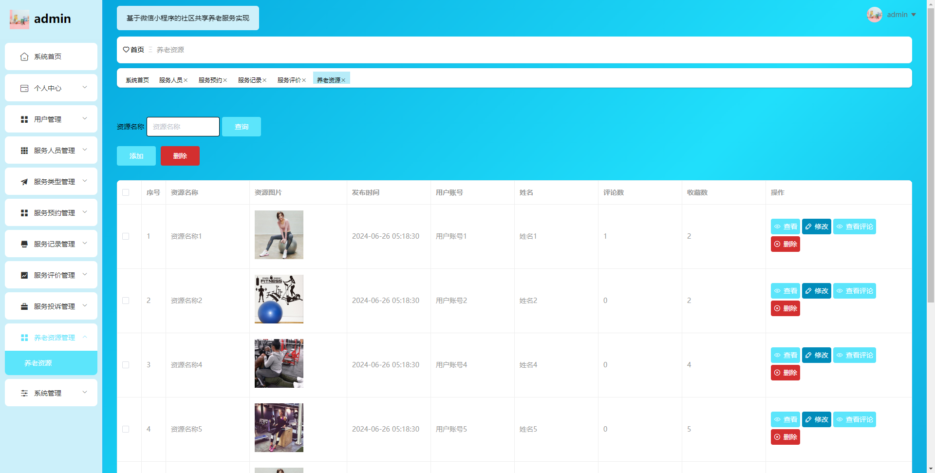Tick the select-all checkbox in the table header
The image size is (935, 473).
[126, 192]
